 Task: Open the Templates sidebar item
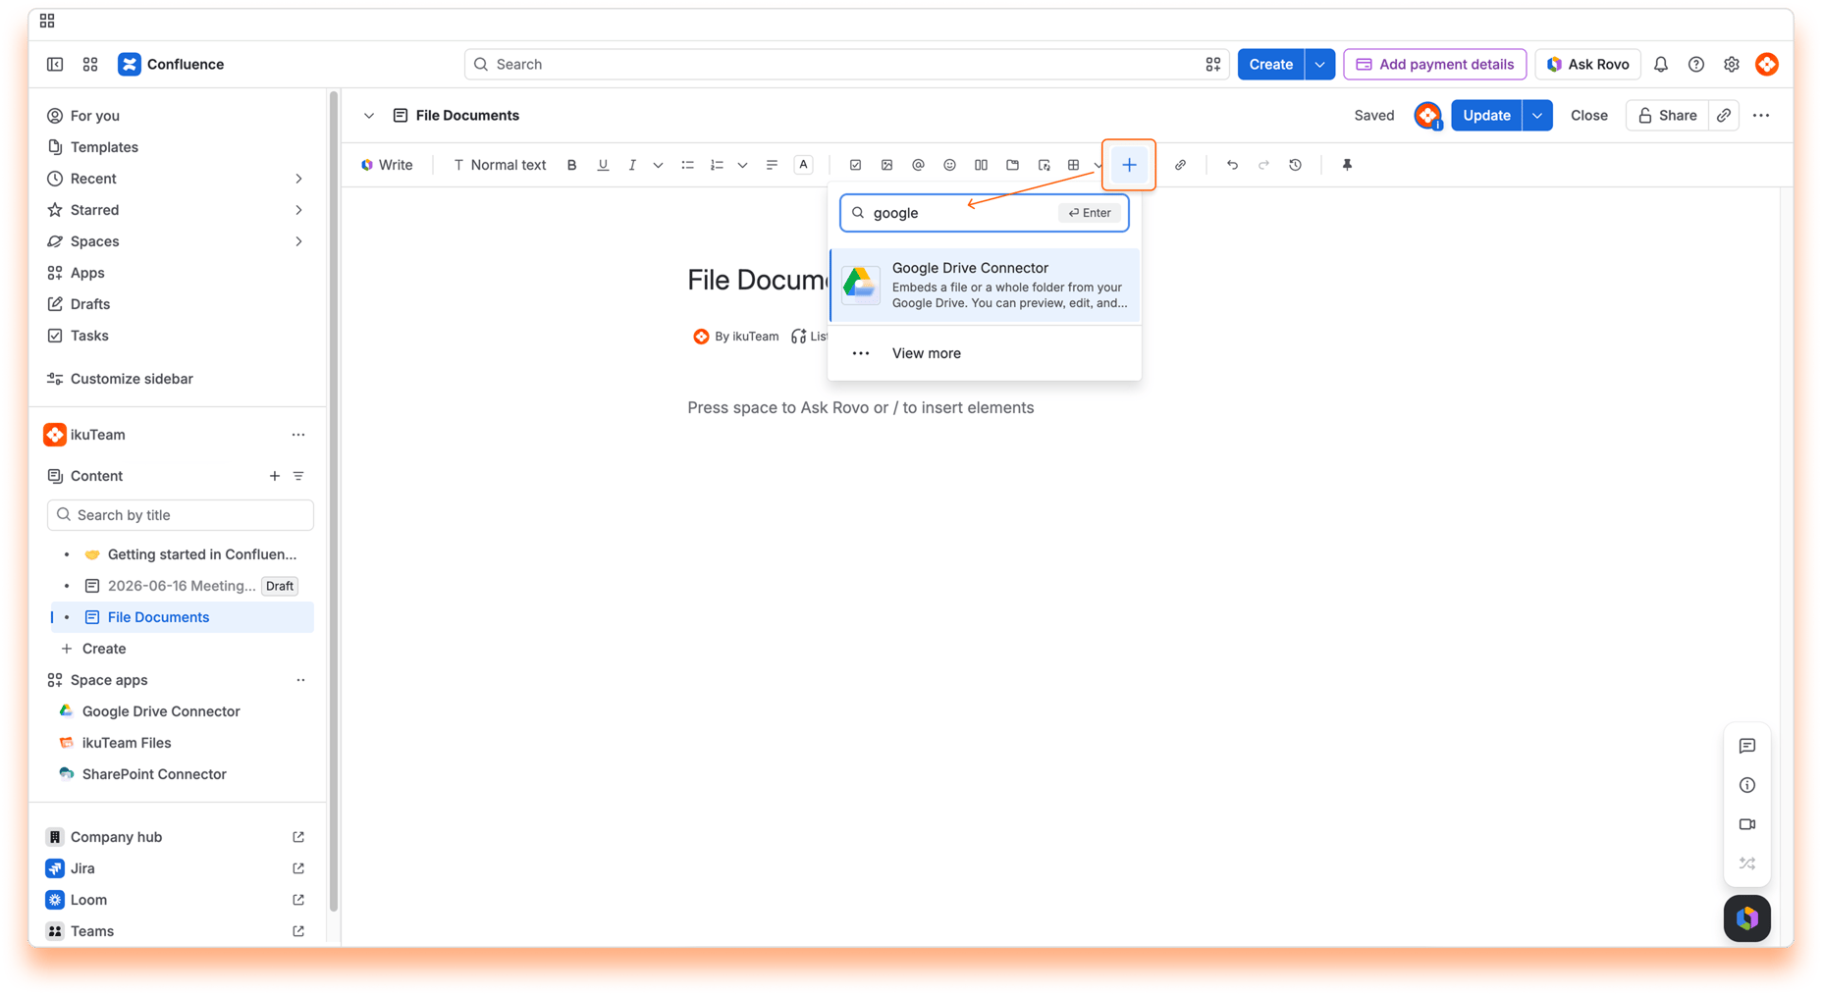[x=104, y=147]
